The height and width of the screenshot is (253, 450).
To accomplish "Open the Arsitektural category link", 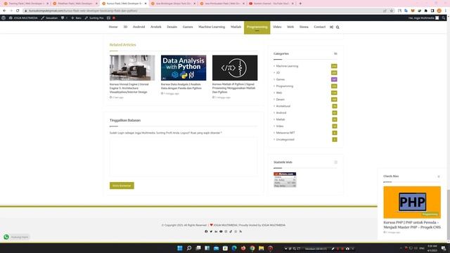I will point(283,106).
